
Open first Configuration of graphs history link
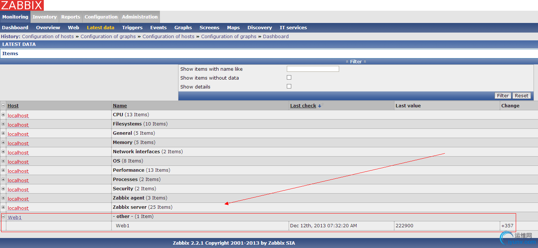tap(108, 37)
